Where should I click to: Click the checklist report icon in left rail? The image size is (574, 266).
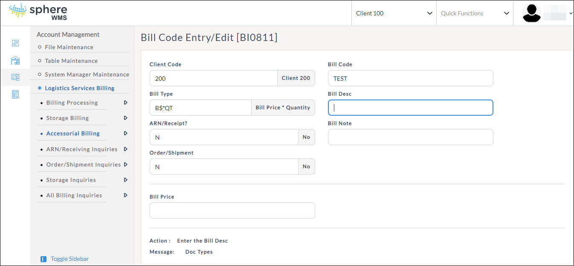pos(15,94)
